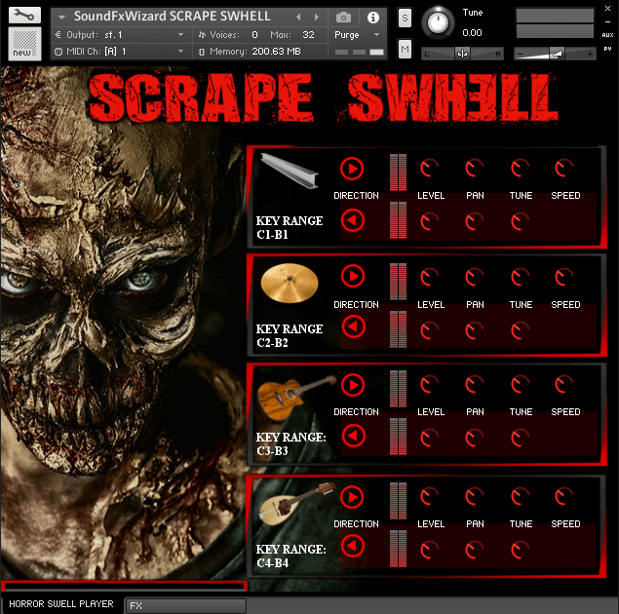Click the instrument name SCRAPE SWHELL field

click(x=173, y=17)
